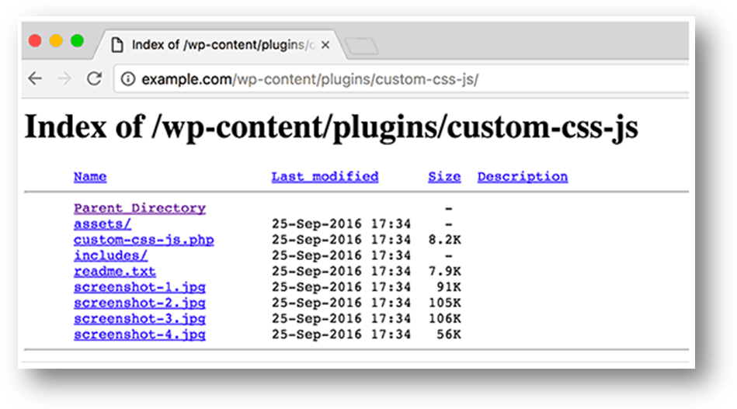Sort listing by the Name column link
737x409 pixels.
pos(90,176)
